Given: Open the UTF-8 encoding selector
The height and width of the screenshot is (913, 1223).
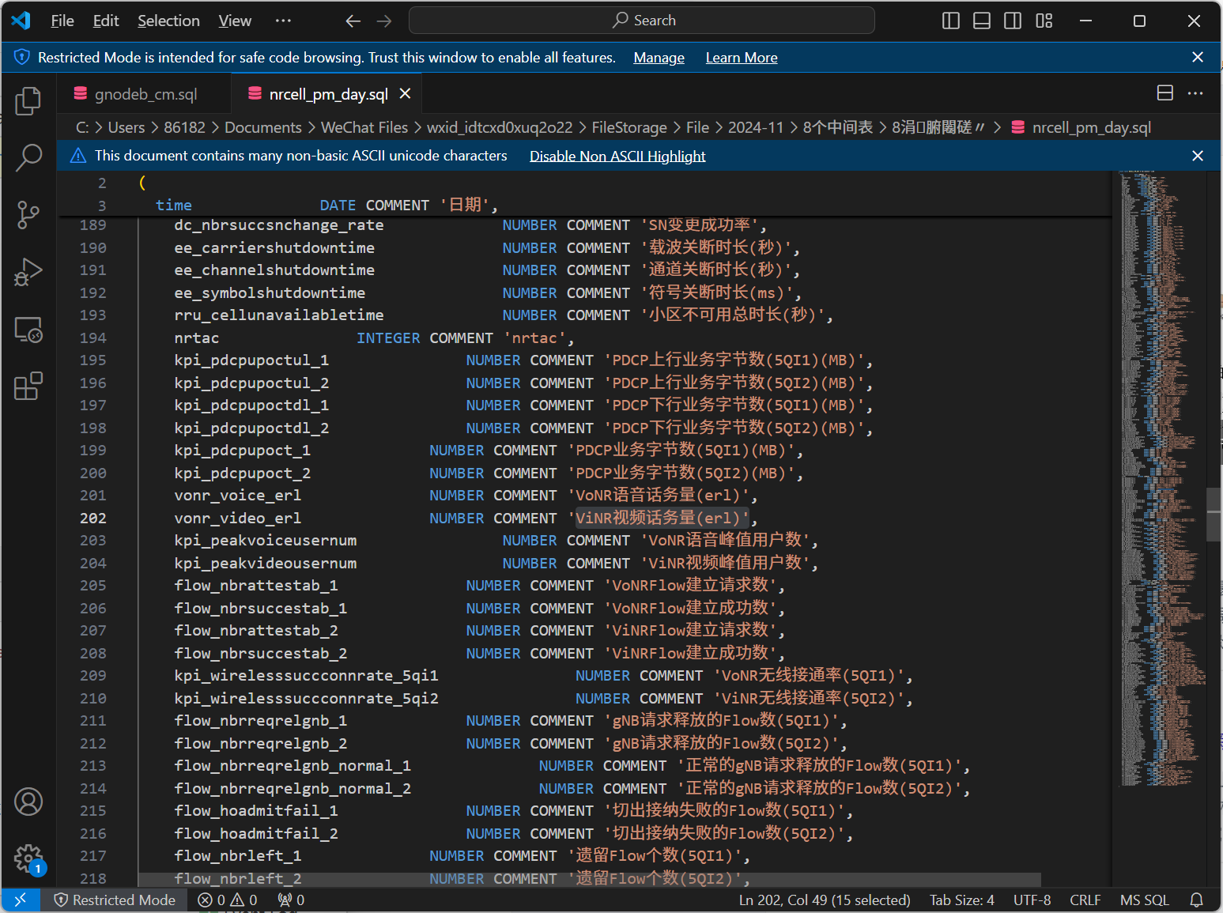Looking at the screenshot, I should click(1032, 900).
